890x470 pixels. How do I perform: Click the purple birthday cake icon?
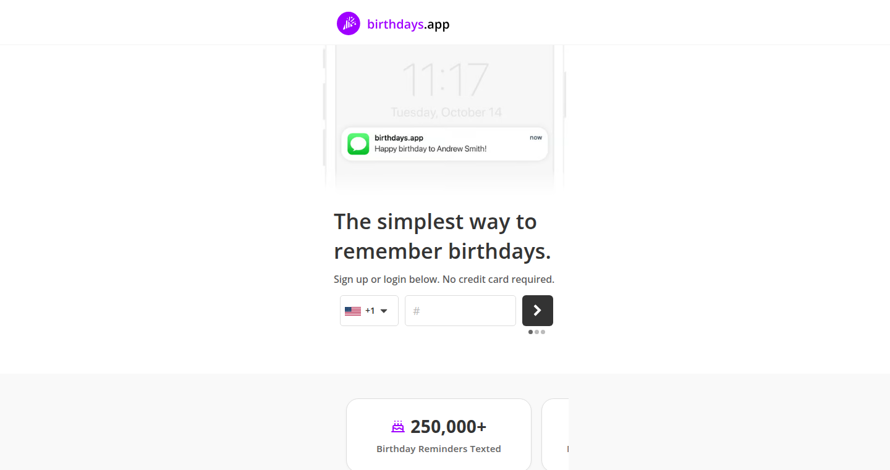coord(398,426)
